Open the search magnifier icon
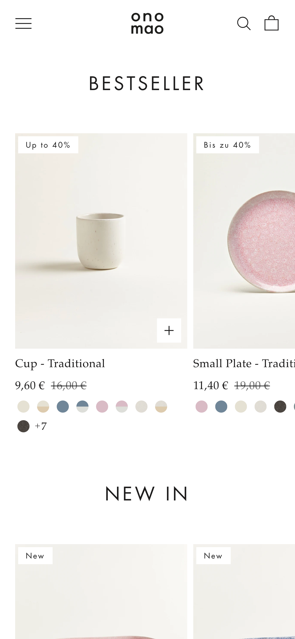The width and height of the screenshot is (295, 639). point(244,23)
